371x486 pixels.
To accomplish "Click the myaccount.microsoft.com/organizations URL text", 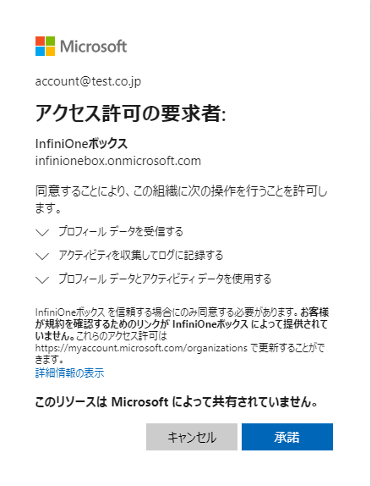I will pyautogui.click(x=141, y=348).
